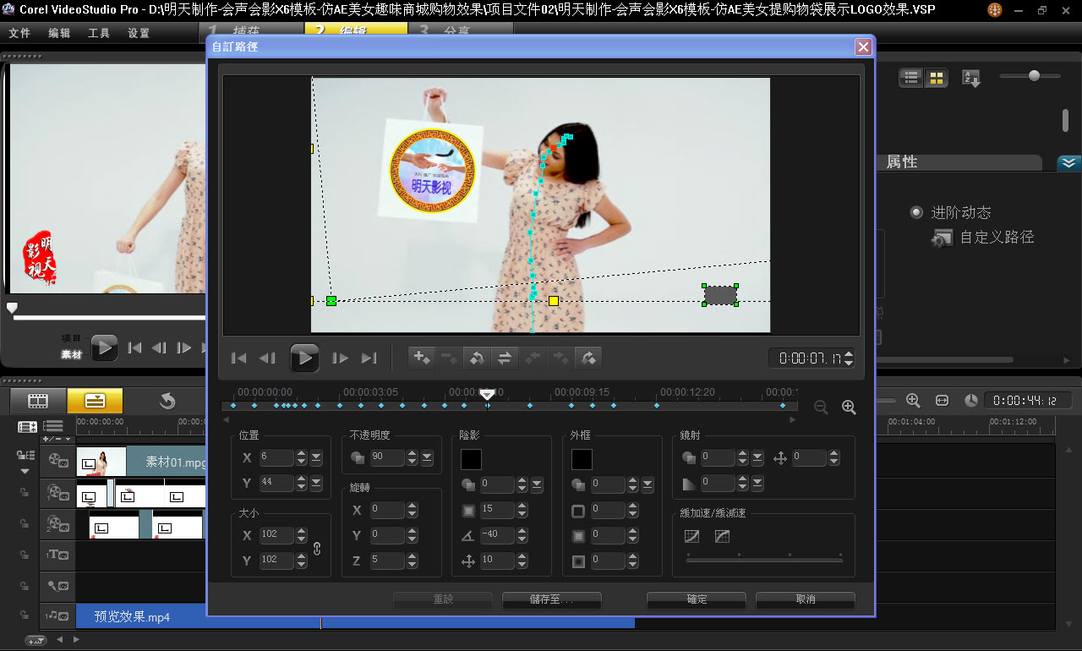Open border opacity slider dropdown

[x=648, y=484]
